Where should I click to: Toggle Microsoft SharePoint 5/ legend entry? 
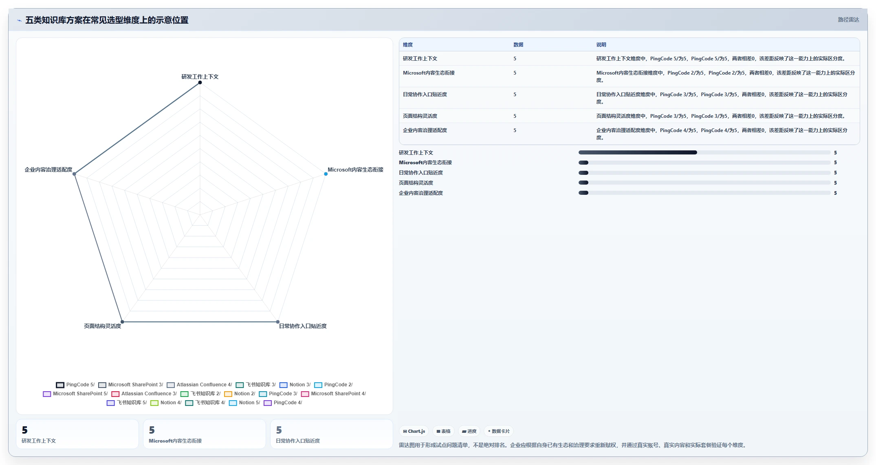pos(75,394)
